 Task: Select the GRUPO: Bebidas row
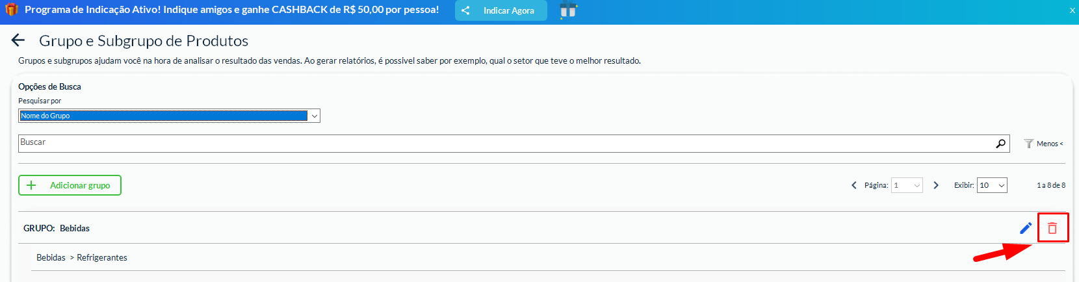coord(57,228)
